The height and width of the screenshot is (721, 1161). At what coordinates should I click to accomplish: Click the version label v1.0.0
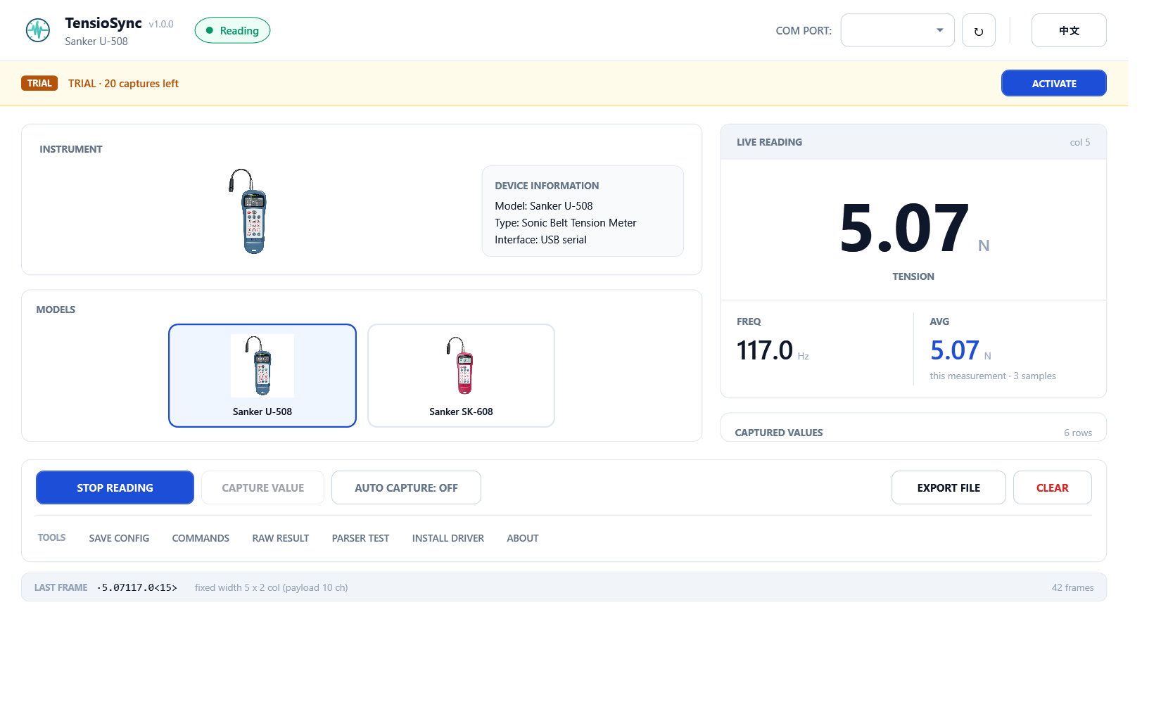click(x=161, y=24)
